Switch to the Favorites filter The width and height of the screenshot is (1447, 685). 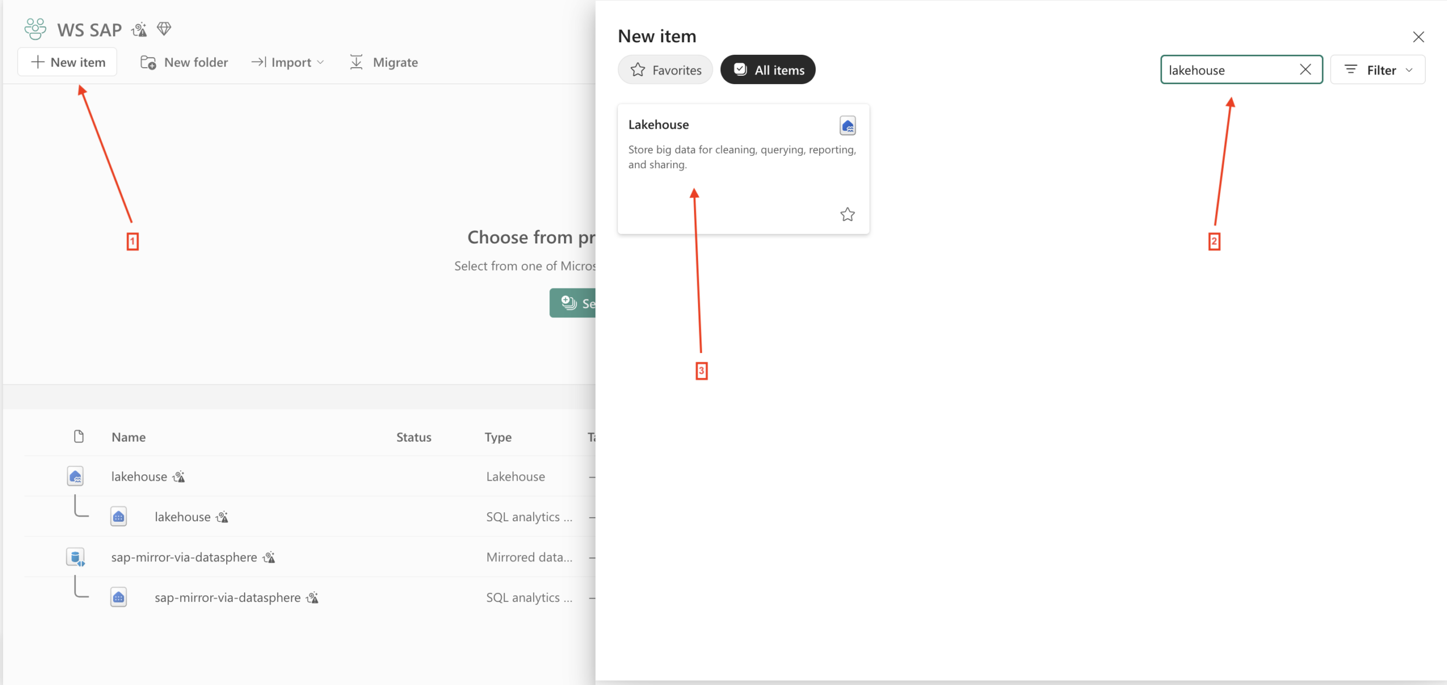[665, 70]
